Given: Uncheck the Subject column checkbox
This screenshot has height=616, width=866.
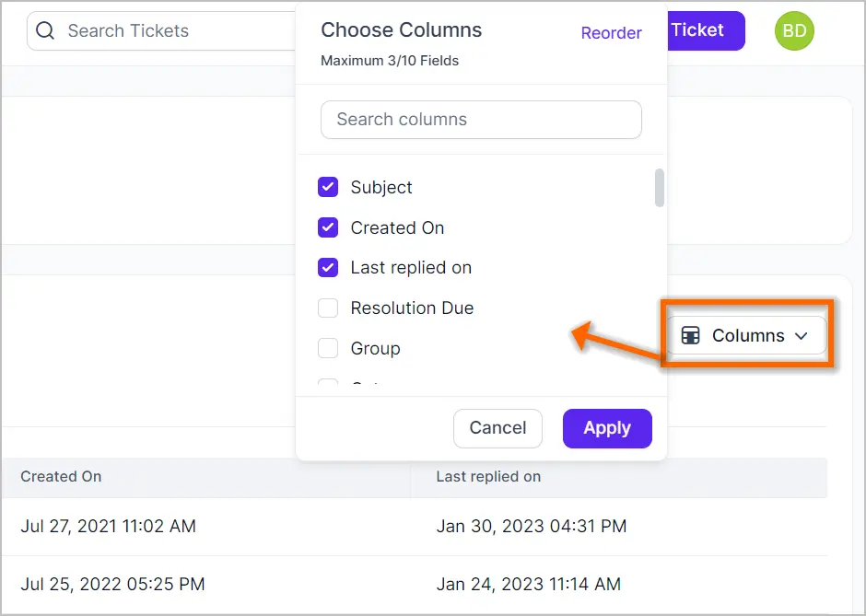Looking at the screenshot, I should (x=328, y=187).
